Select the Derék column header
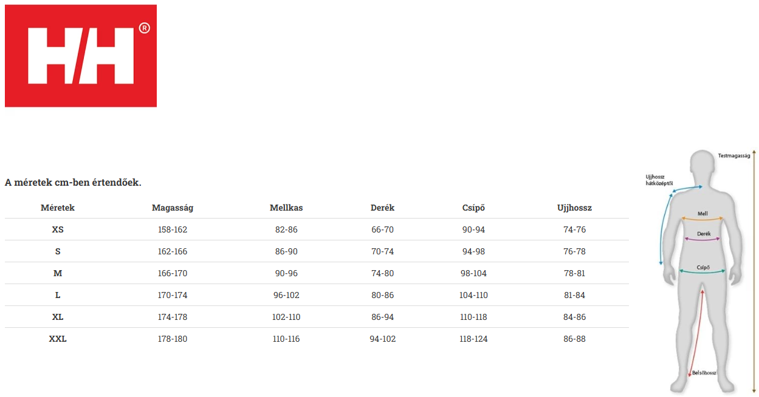The image size is (759, 397). pyautogui.click(x=383, y=208)
